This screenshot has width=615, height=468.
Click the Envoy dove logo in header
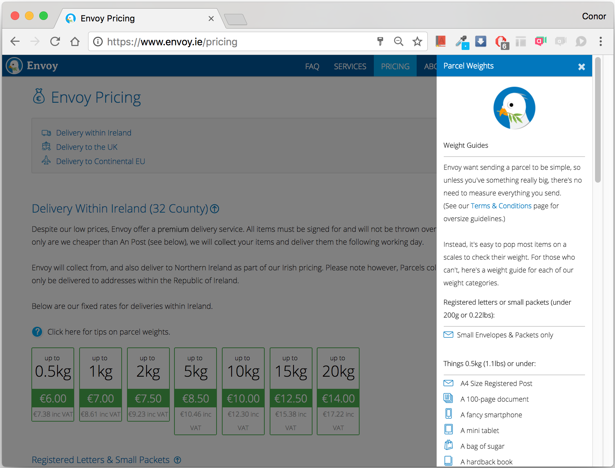point(14,66)
